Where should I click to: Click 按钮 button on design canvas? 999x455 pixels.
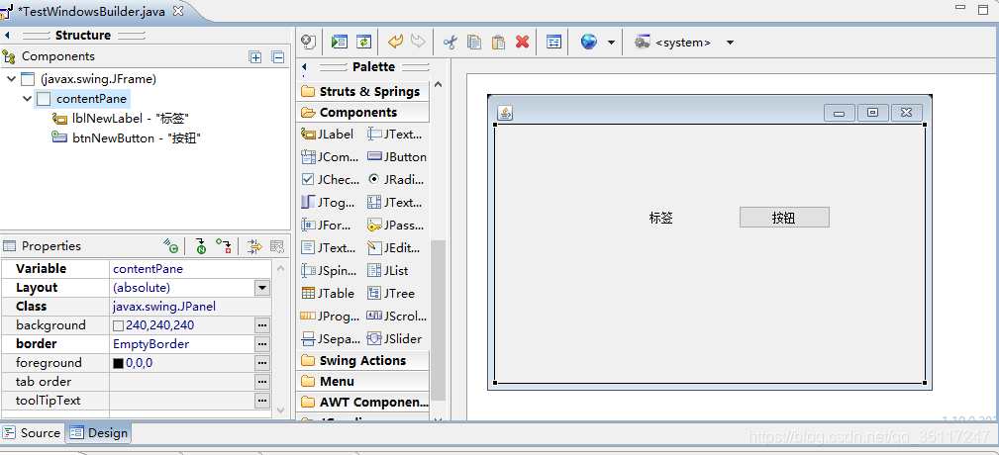[x=784, y=217]
